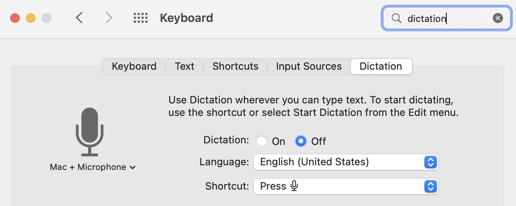Click the back navigation arrow
The image size is (516, 206).
79,18
